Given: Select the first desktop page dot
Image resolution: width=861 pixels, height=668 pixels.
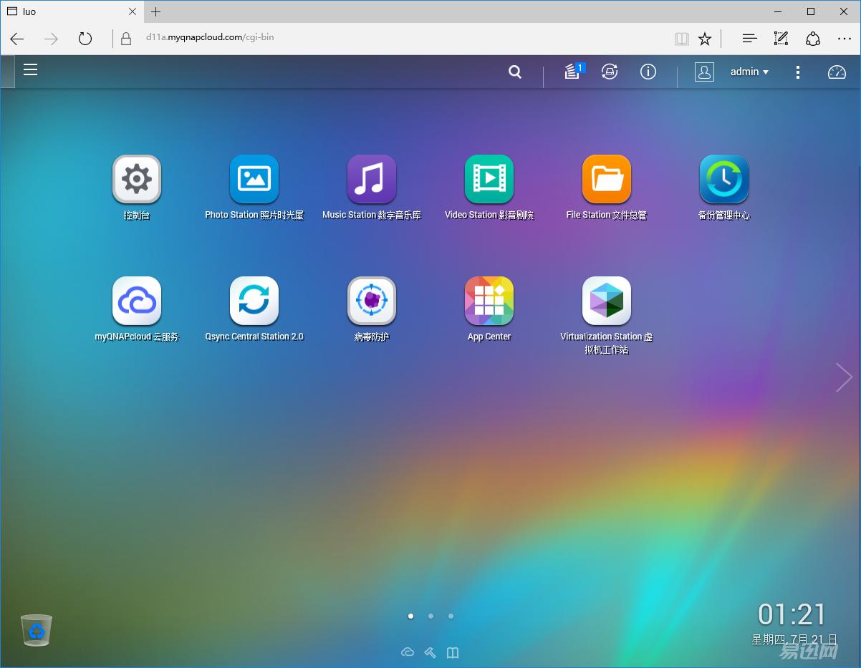Looking at the screenshot, I should tap(410, 616).
